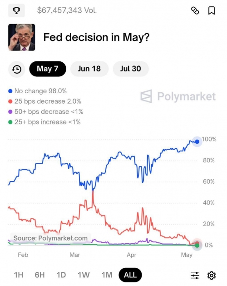Click blue endpoint marker near 100%
Image resolution: width=227 pixels, height=286 pixels.
pos(197,141)
